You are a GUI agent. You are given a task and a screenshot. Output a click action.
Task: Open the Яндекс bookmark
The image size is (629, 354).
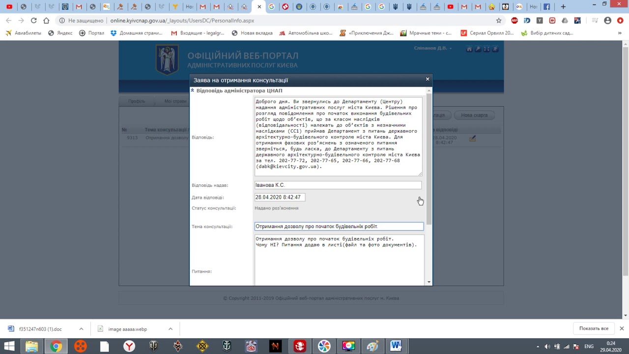(x=60, y=33)
